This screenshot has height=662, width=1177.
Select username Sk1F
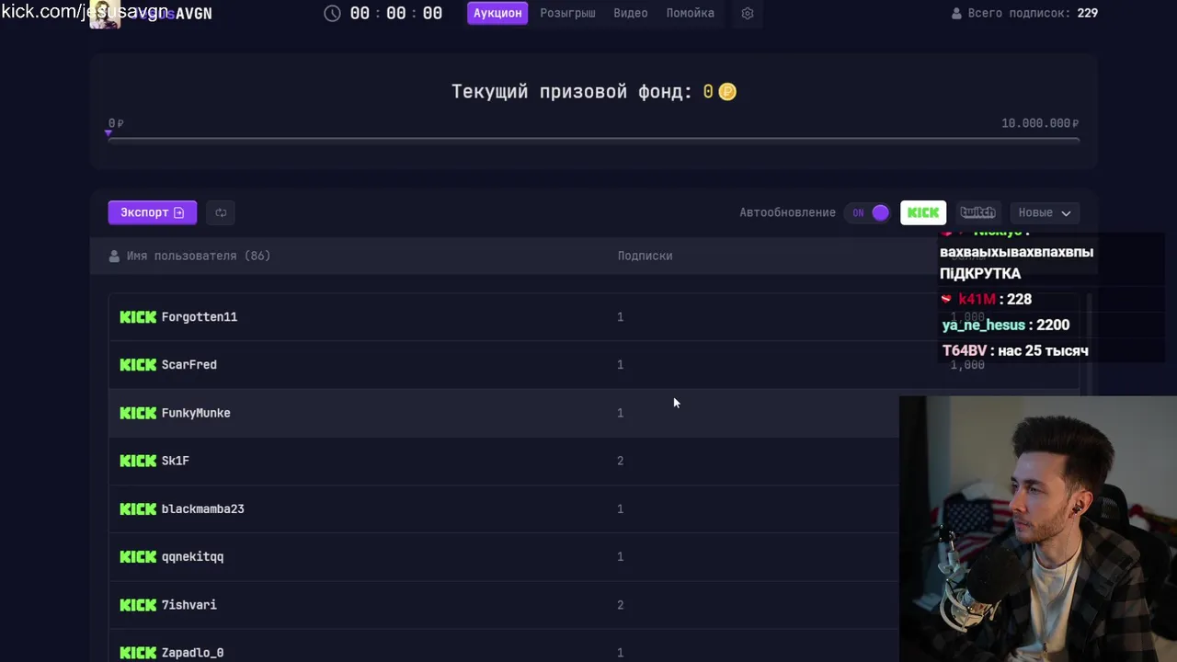point(176,461)
